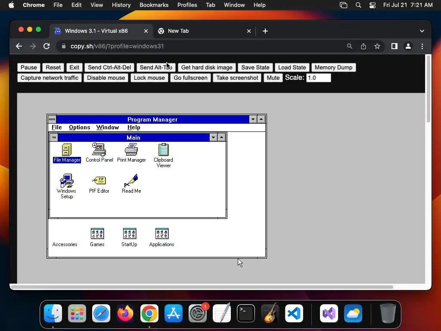Screen dimensions: 441x331
Task: Select the Windows Setup icon
Action: point(67,186)
